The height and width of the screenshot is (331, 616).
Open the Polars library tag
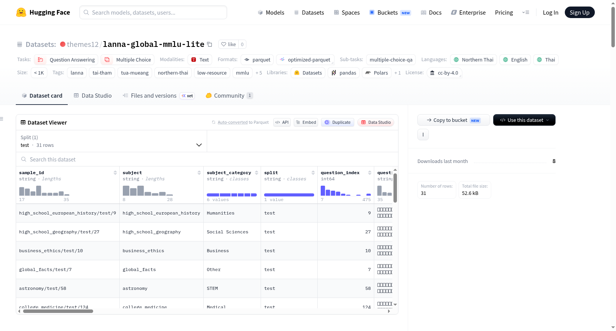[377, 73]
